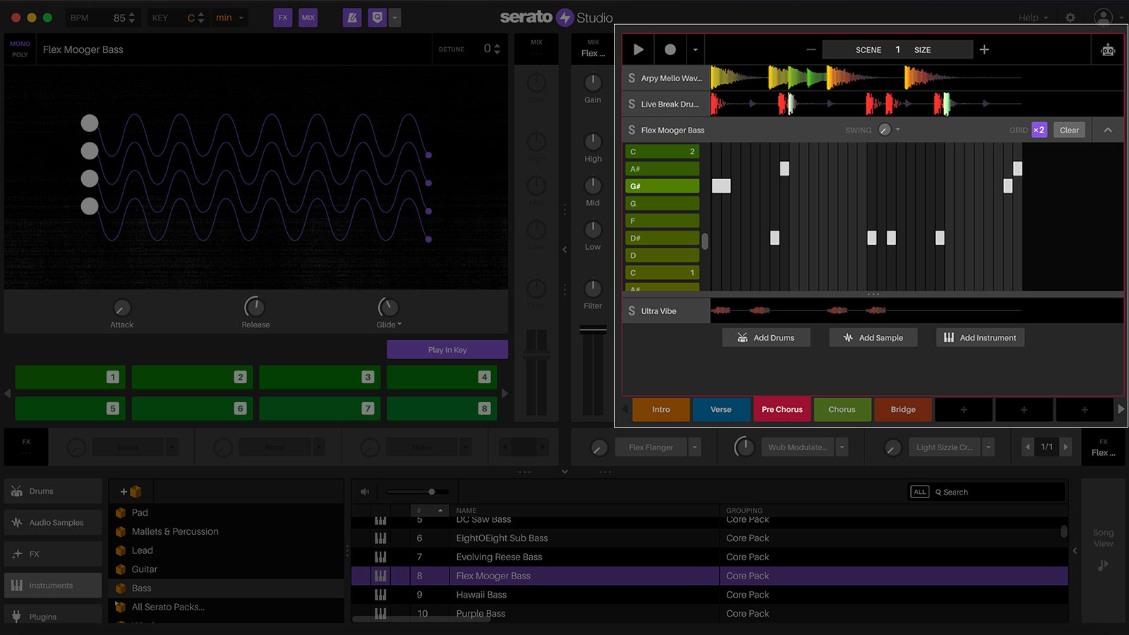Click the BPM stepper arrows

[x=131, y=18]
